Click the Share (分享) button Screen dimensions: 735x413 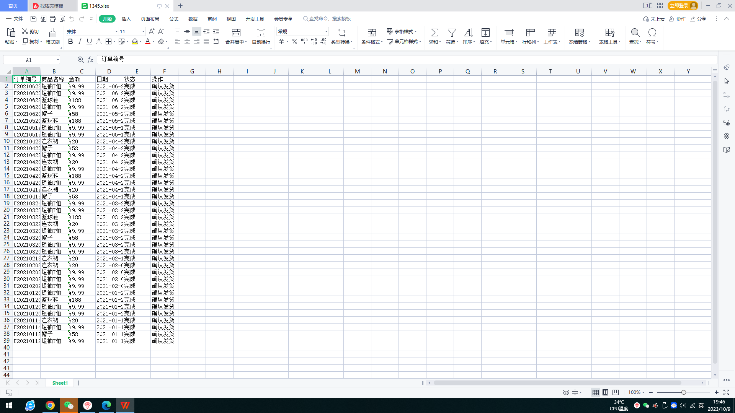(698, 19)
